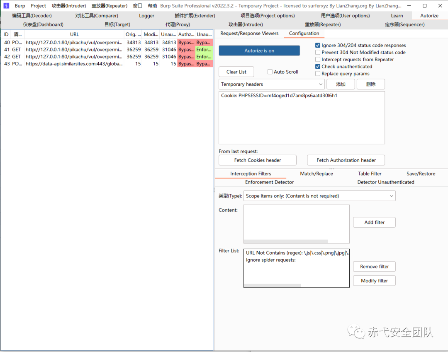
Task: Select the Interception Filters tab
Action: point(251,174)
